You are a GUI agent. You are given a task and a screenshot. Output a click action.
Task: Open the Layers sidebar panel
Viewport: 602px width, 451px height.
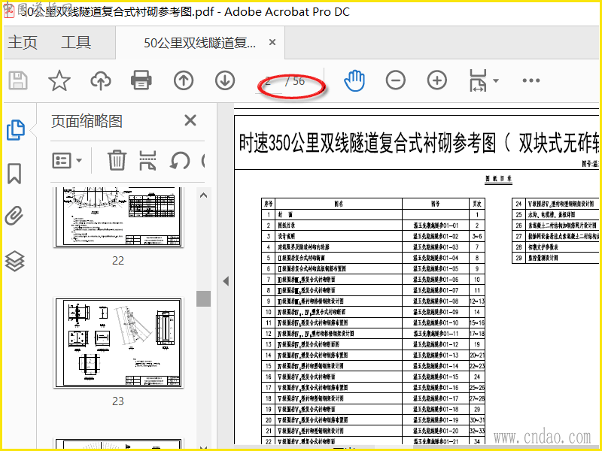(14, 261)
